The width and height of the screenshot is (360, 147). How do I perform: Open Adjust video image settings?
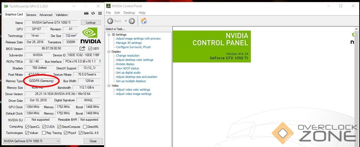click(134, 94)
